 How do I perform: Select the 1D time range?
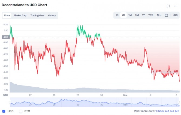pyautogui.click(x=117, y=15)
